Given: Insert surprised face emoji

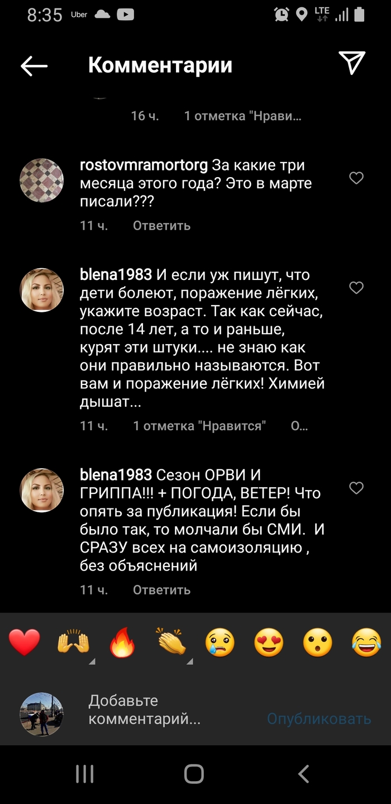Looking at the screenshot, I should tap(318, 643).
